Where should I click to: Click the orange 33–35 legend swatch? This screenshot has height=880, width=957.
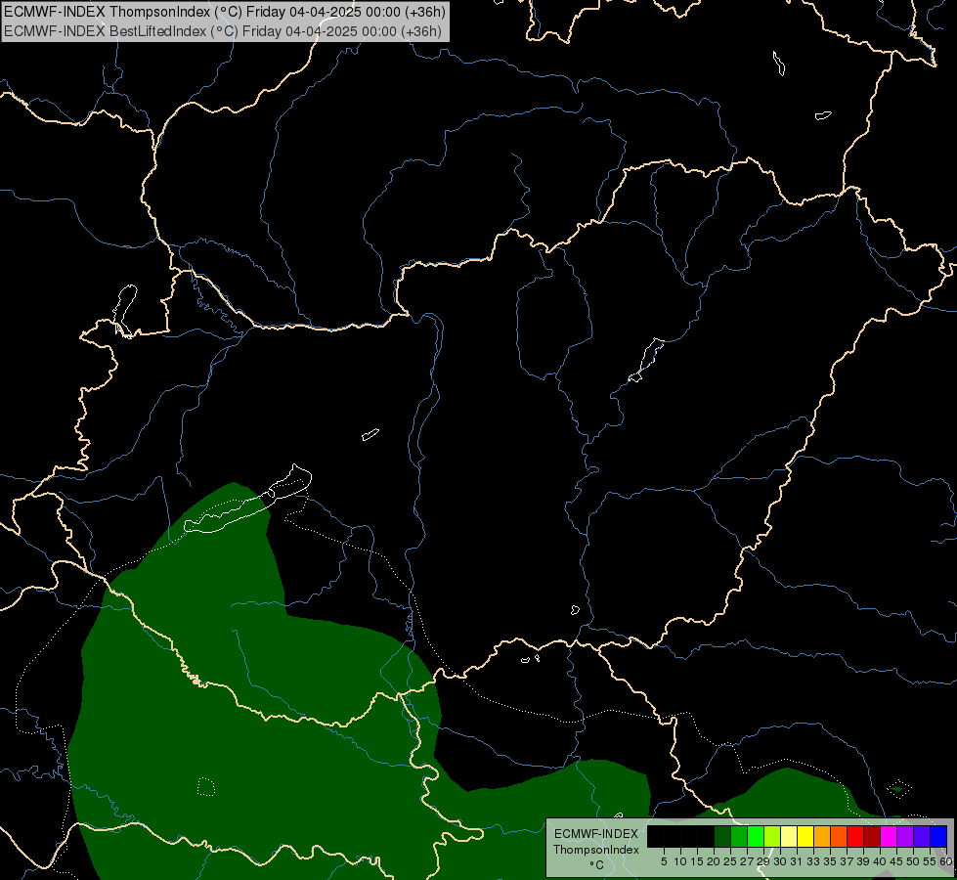pos(822,836)
